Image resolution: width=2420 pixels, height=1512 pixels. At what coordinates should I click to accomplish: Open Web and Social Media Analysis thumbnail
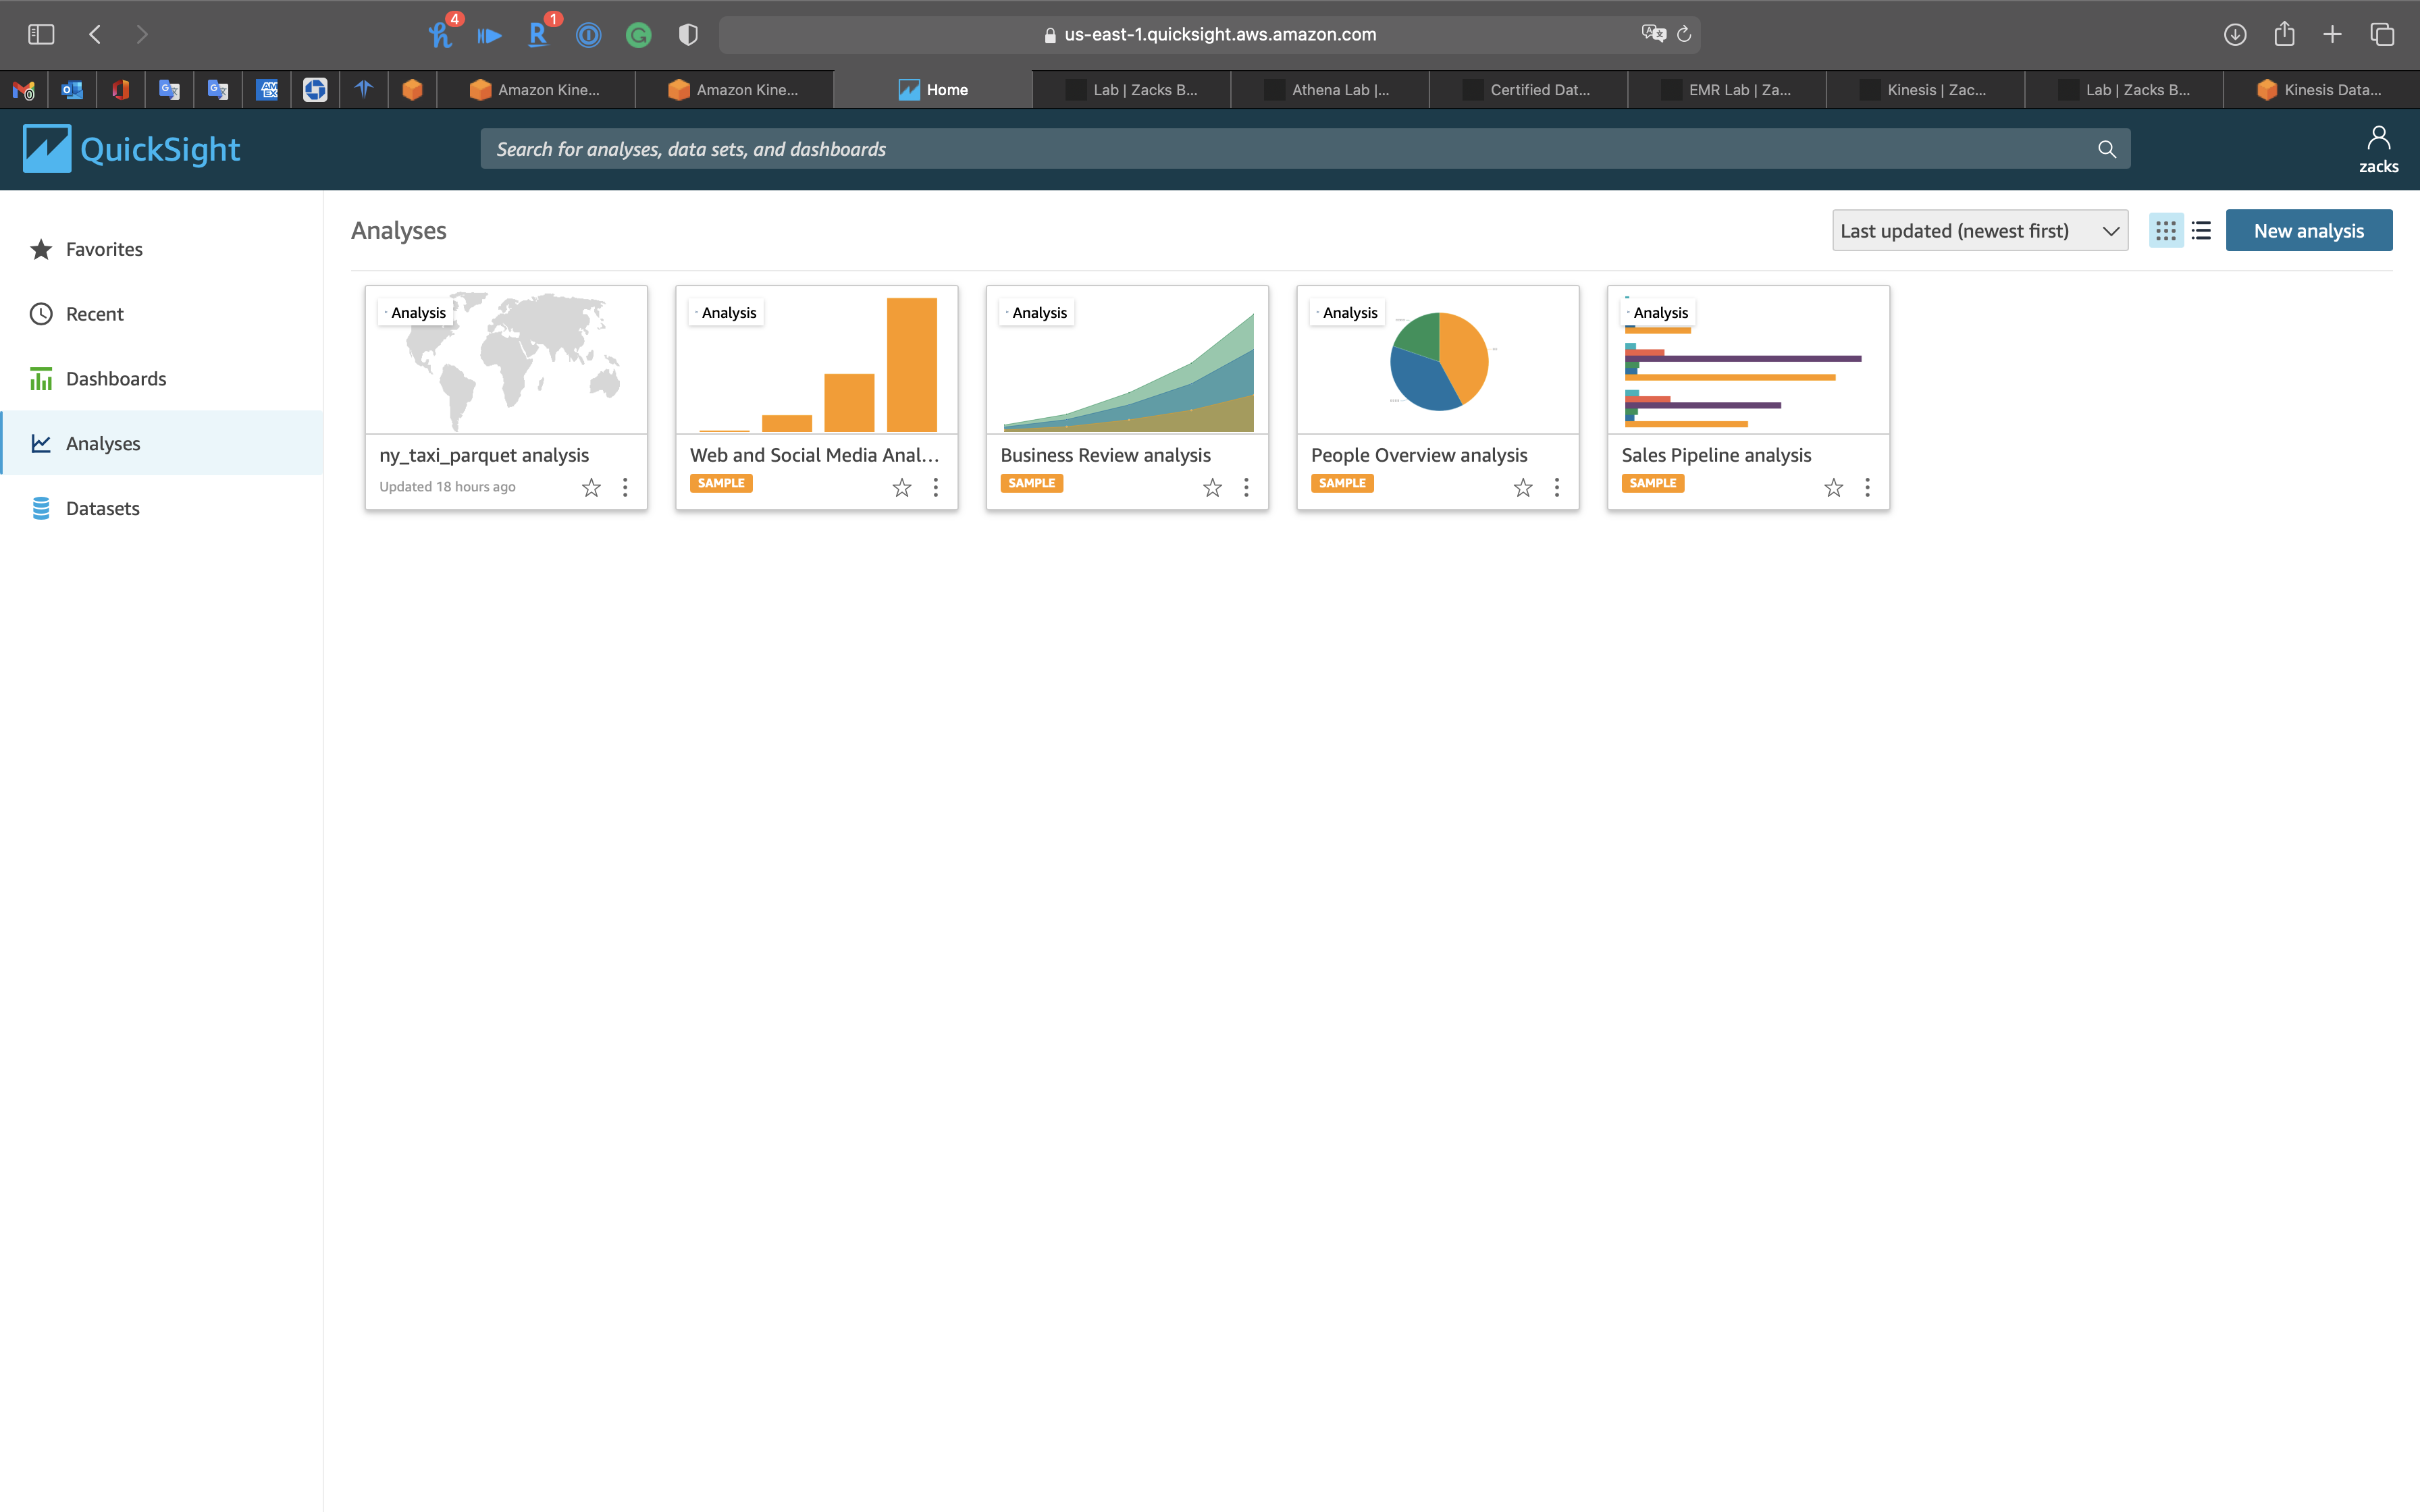[x=816, y=362]
